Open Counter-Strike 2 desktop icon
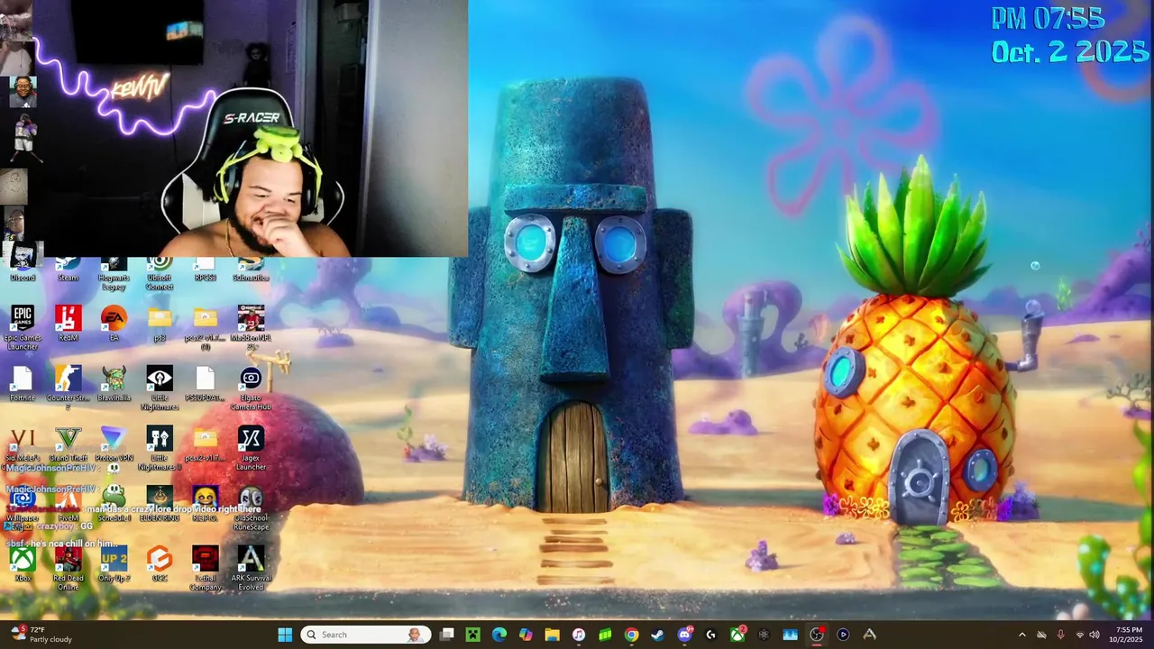Viewport: 1154px width, 649px height. (68, 388)
